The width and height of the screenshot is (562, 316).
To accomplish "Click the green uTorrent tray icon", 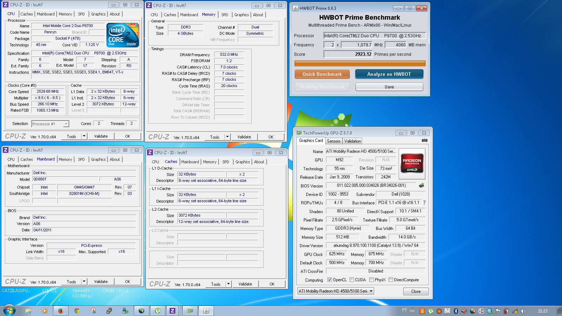I will click(431, 311).
